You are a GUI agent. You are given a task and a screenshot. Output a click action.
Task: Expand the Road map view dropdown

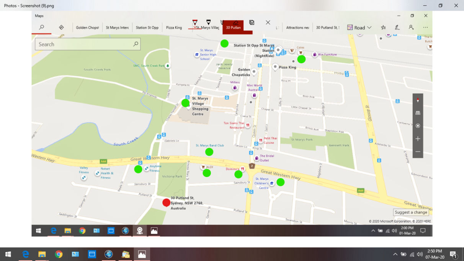tap(359, 28)
